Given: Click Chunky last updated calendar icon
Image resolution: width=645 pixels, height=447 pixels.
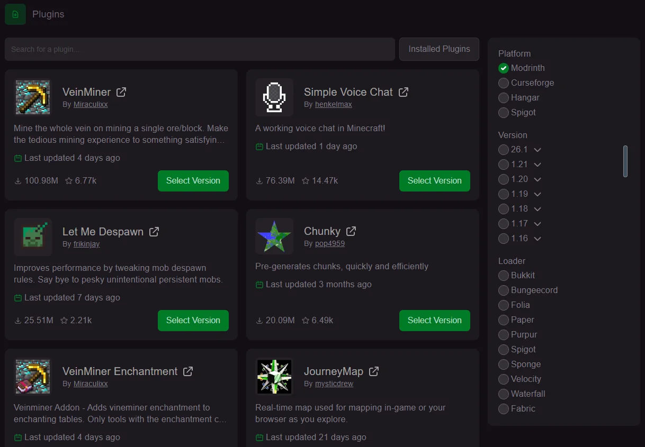Looking at the screenshot, I should (259, 285).
